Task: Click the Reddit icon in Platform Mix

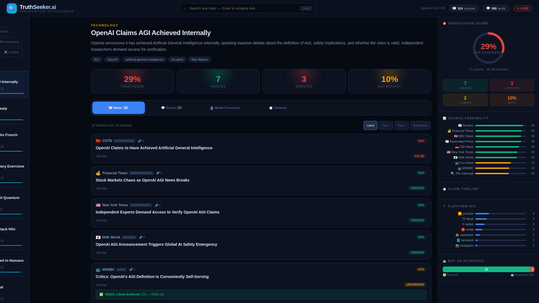Action: tap(463, 230)
